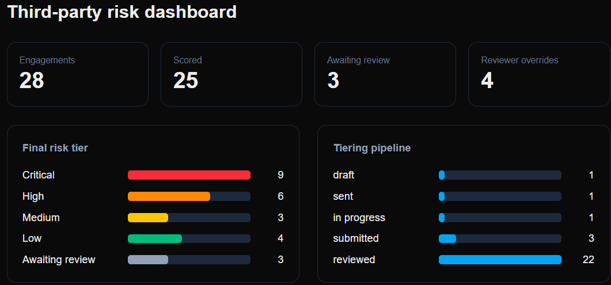Image resolution: width=611 pixels, height=285 pixels.
Task: Select the High tier label
Action: [x=33, y=196]
